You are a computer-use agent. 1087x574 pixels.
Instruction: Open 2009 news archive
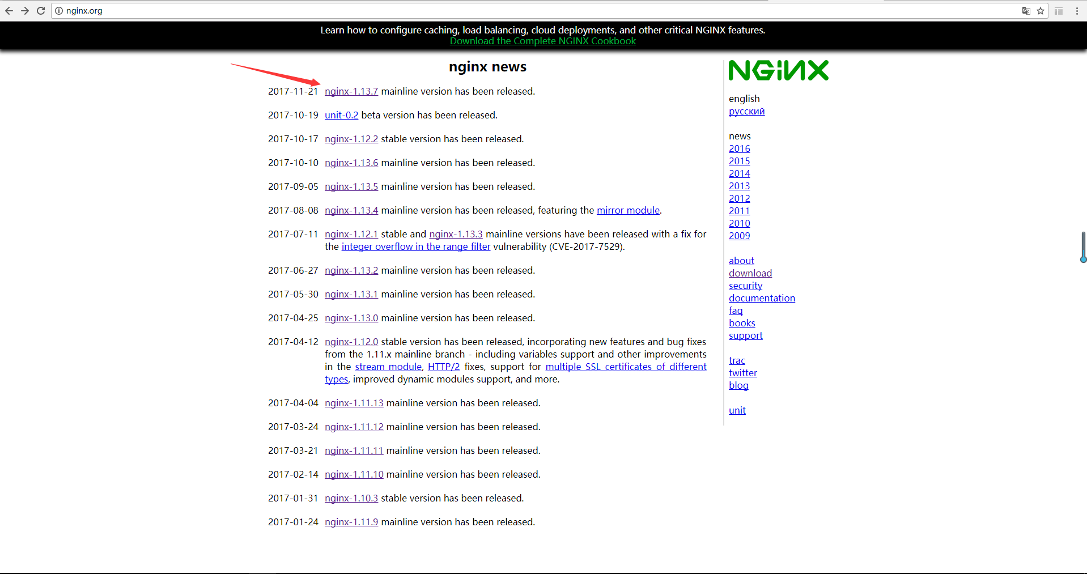click(739, 236)
